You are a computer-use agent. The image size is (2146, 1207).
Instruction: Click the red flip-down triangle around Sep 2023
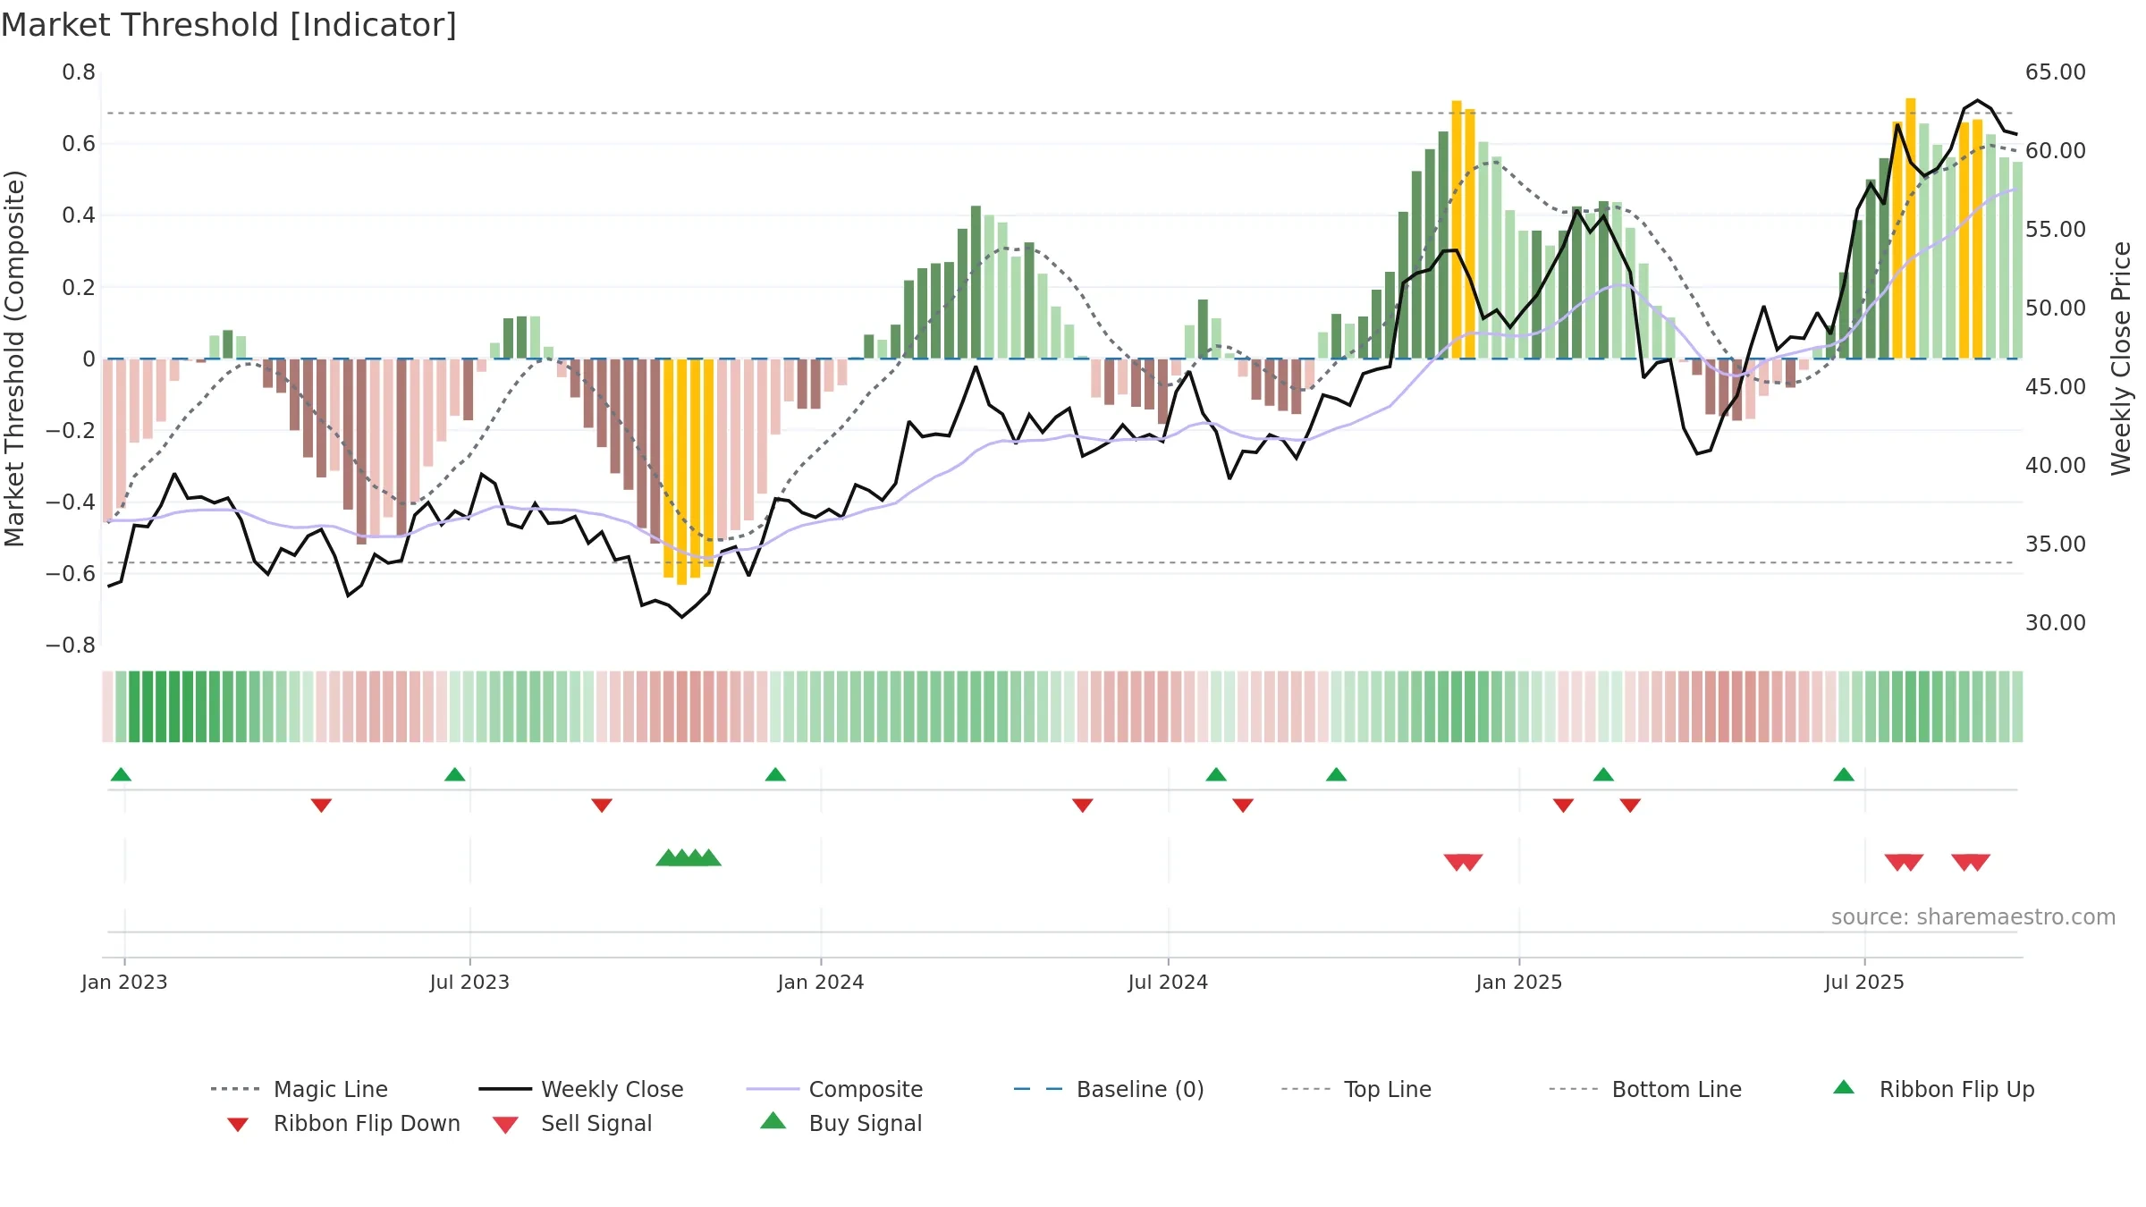pyautogui.click(x=602, y=805)
